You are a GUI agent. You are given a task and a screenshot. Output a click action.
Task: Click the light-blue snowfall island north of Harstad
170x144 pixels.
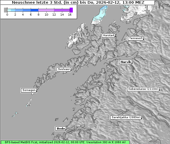(x=99, y=15)
